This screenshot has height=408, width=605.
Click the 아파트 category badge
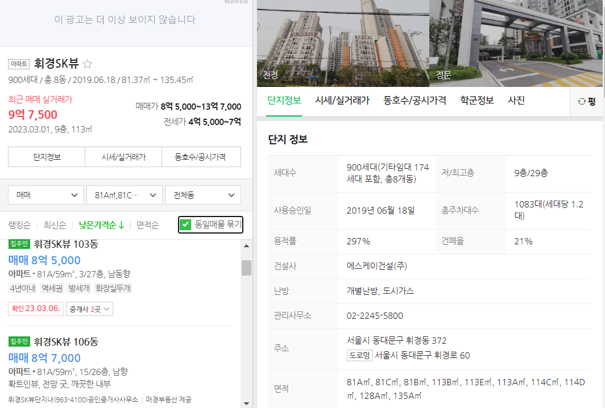pos(19,64)
